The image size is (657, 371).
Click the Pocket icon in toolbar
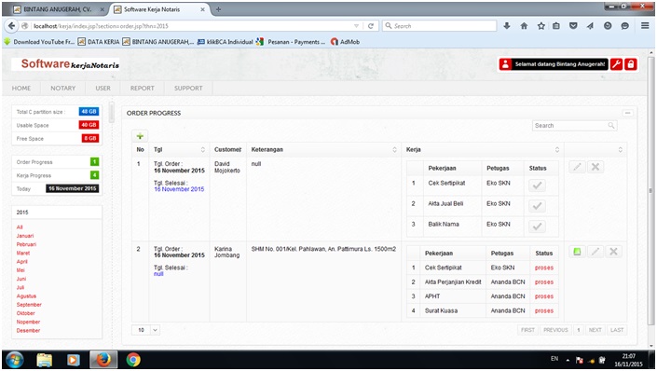pos(573,26)
